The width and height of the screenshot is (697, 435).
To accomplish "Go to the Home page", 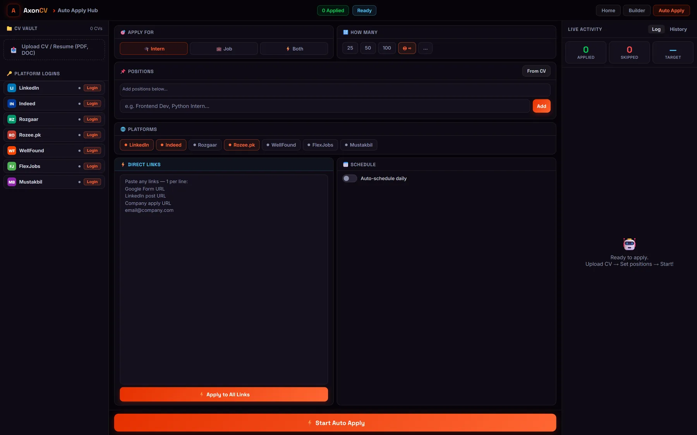I will (608, 10).
